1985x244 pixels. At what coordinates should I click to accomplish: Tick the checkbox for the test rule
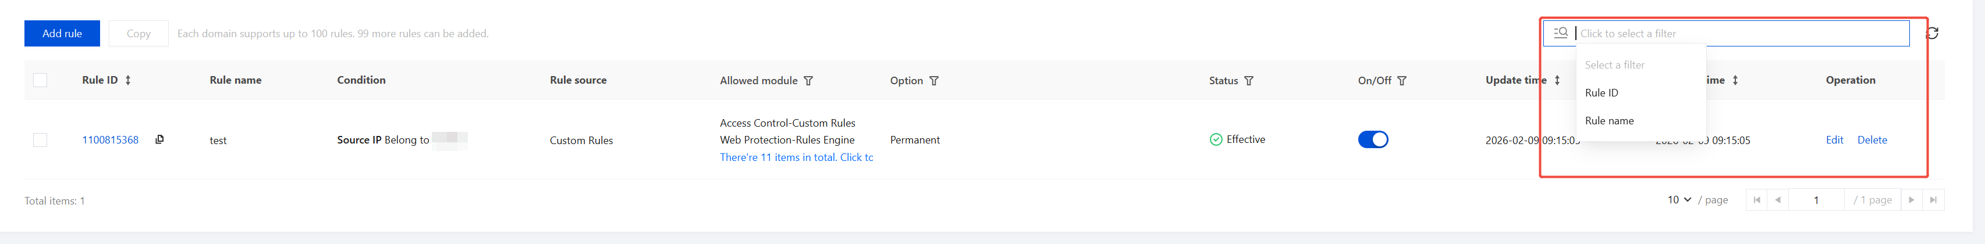coord(40,140)
